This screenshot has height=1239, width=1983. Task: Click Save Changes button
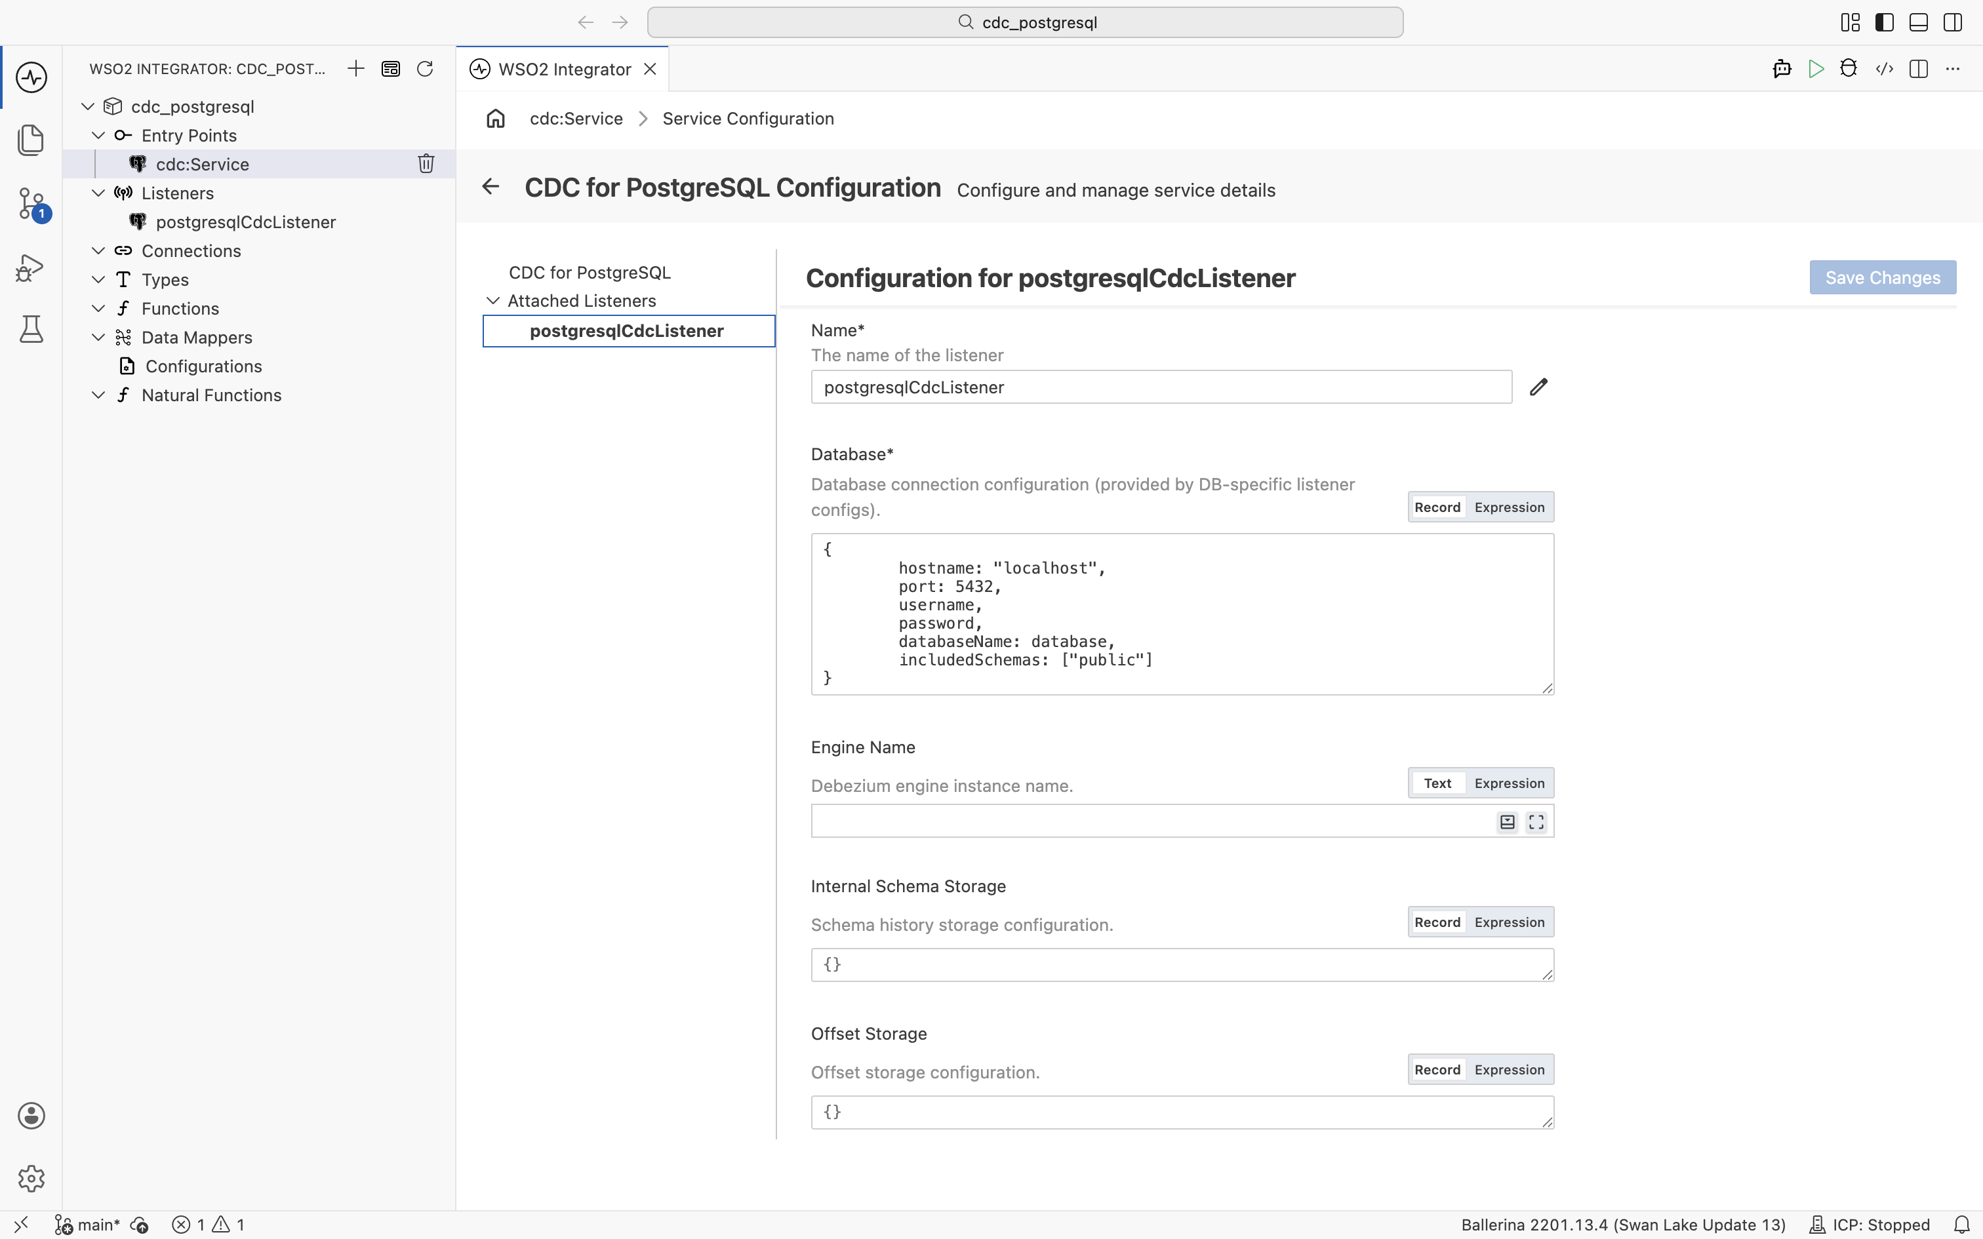[1882, 278]
